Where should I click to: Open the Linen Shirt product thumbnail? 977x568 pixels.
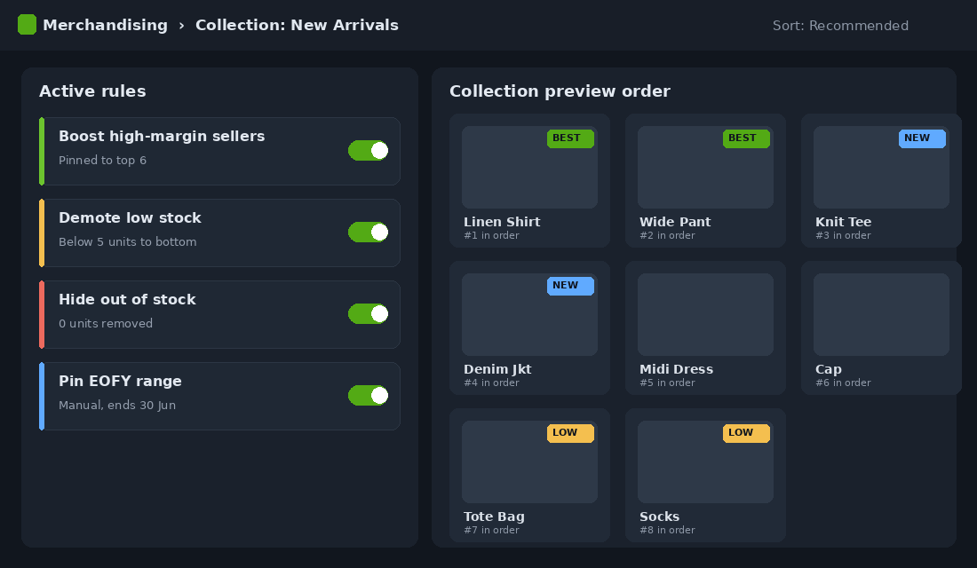529,168
